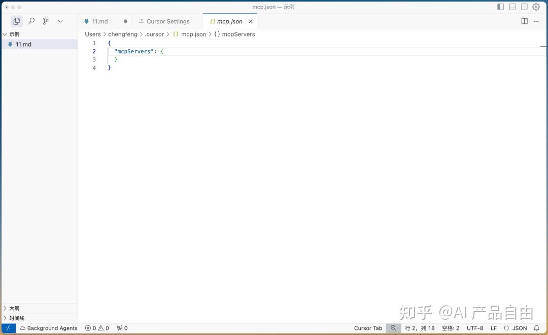This screenshot has width=548, height=335.
Task: Click ports forwarded 0 indicator
Action: click(x=122, y=328)
